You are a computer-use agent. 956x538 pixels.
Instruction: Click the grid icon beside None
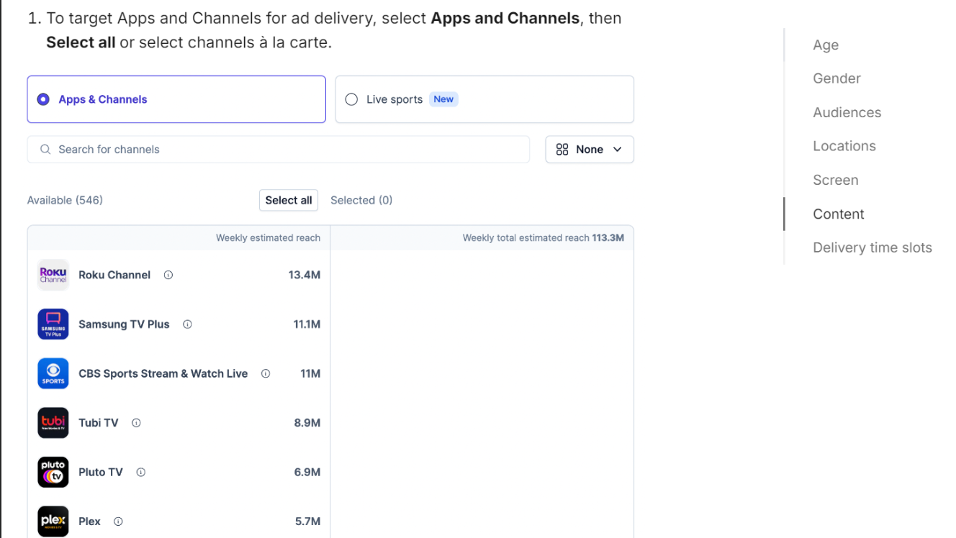click(x=562, y=150)
